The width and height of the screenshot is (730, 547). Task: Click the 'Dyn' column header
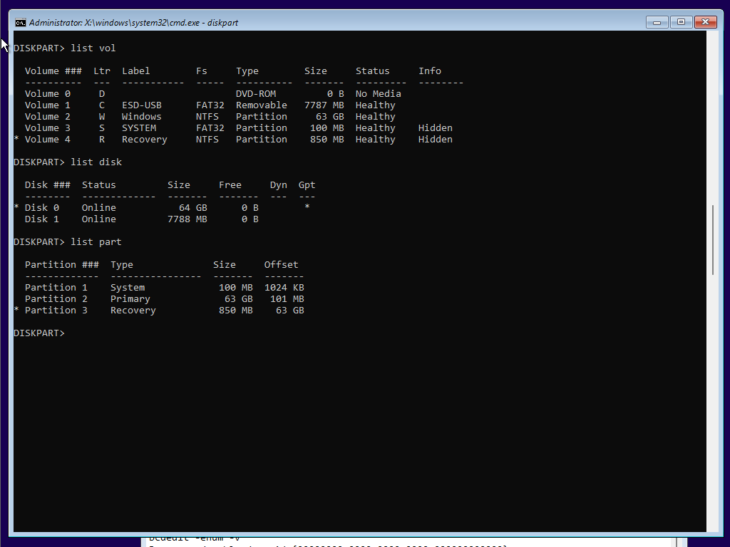[x=279, y=185]
